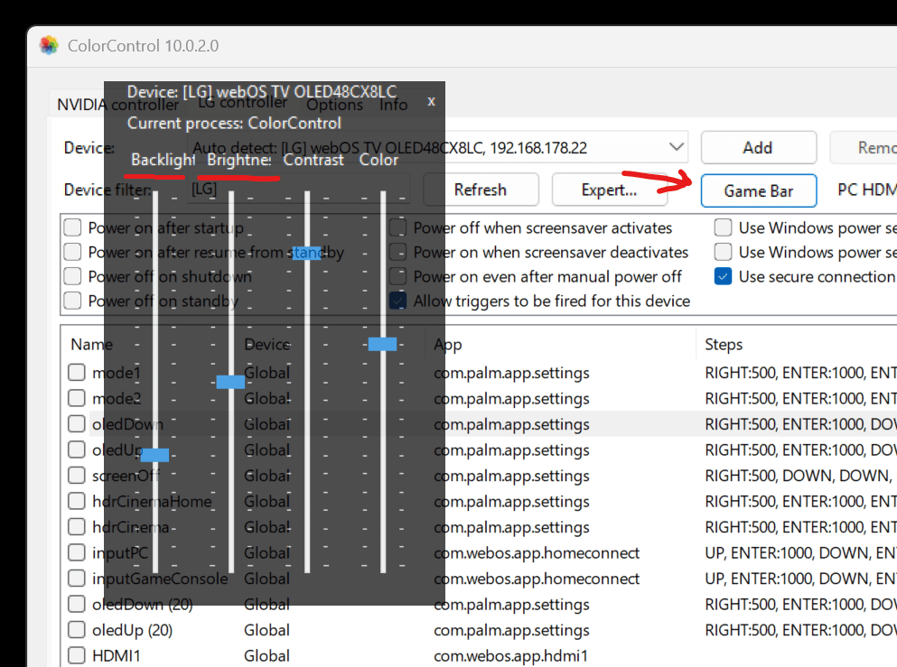Enable Power on after resume from standby
The width and height of the screenshot is (897, 667).
tap(72, 252)
